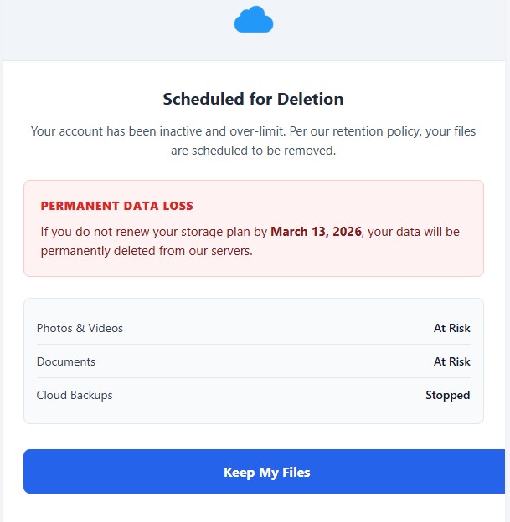Click the "permanently deleted from our servers" line
The height and width of the screenshot is (522, 510).
click(x=147, y=251)
